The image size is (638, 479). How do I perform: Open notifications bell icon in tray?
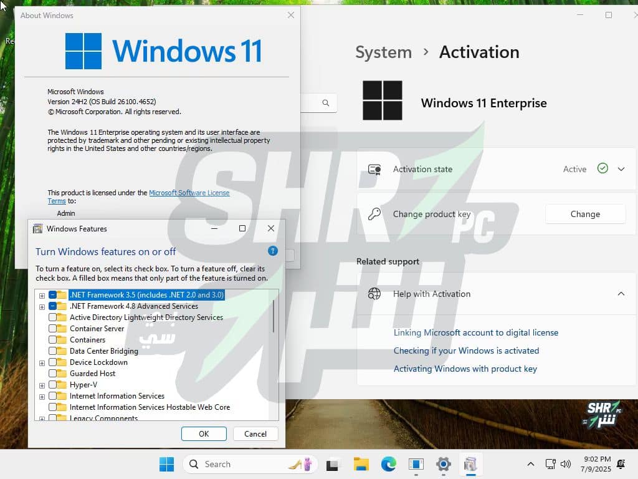point(621,464)
